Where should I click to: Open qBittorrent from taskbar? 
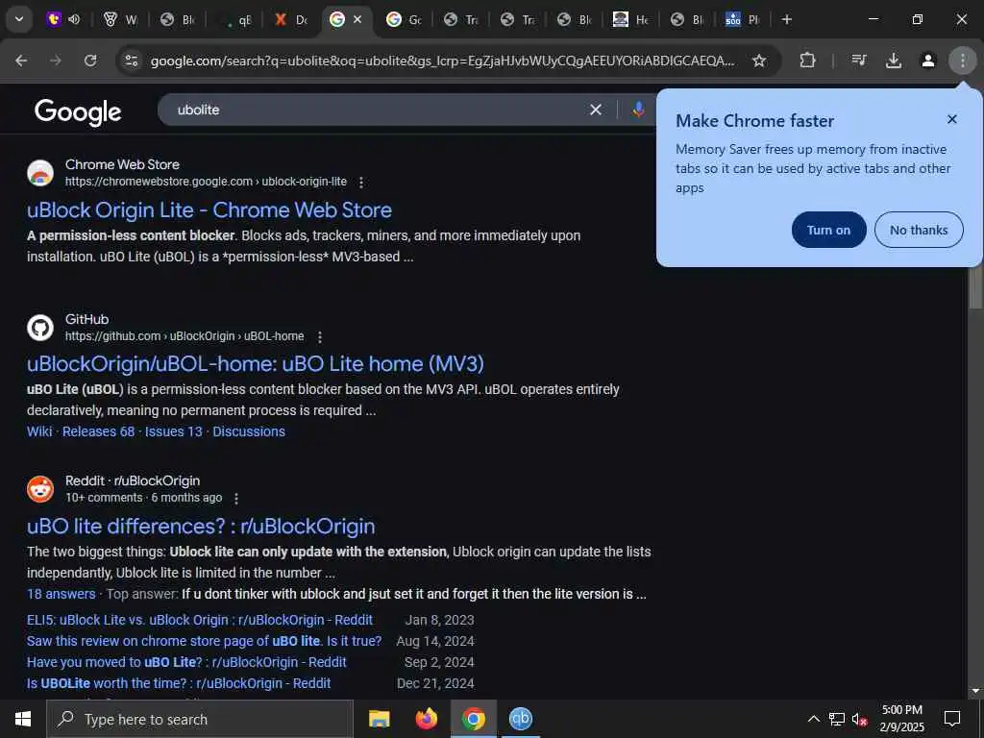[521, 719]
